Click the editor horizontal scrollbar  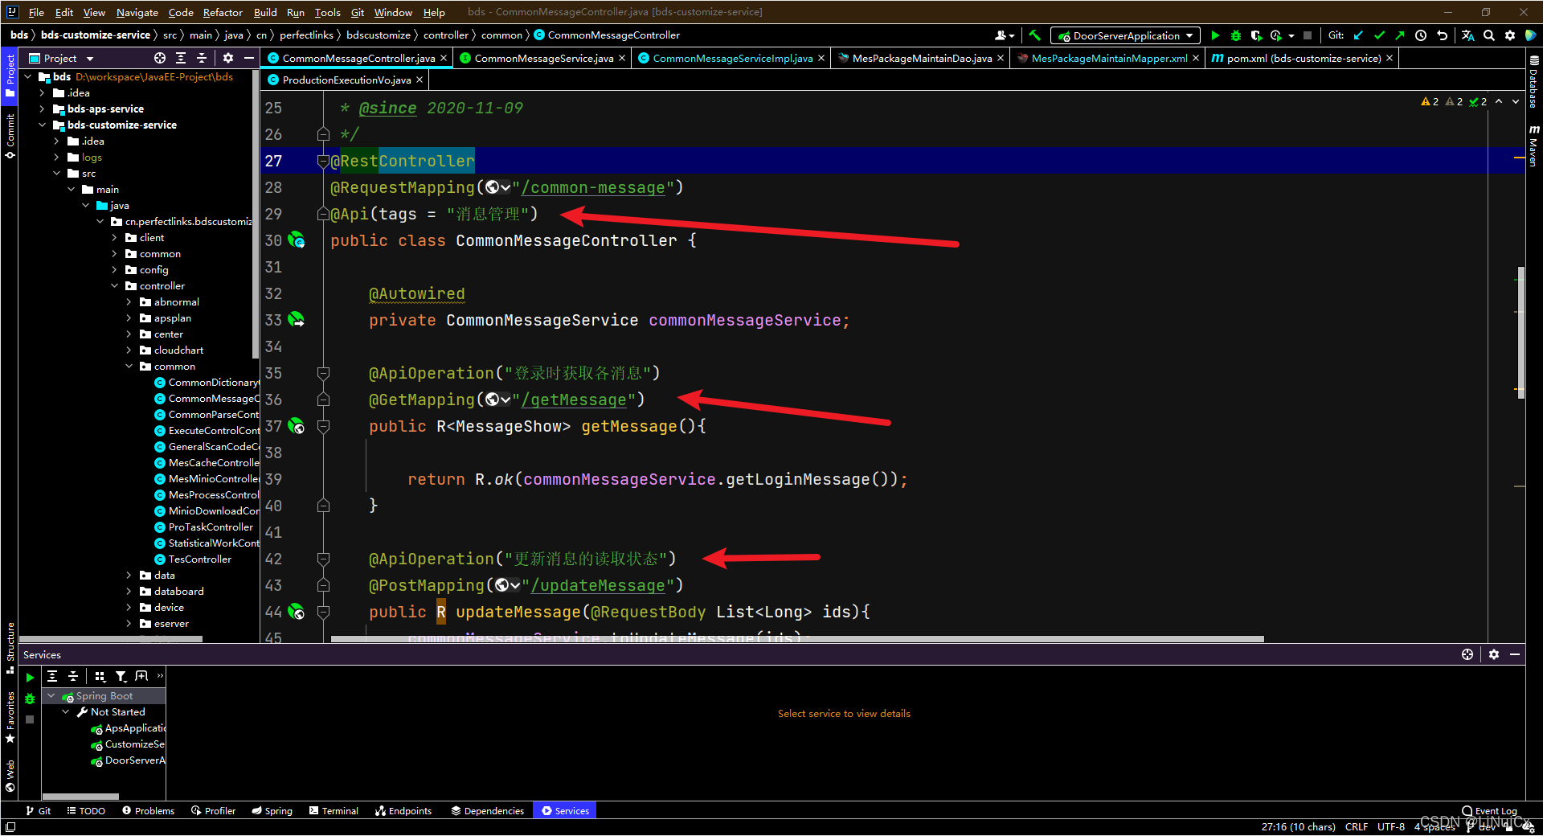pyautogui.click(x=797, y=640)
